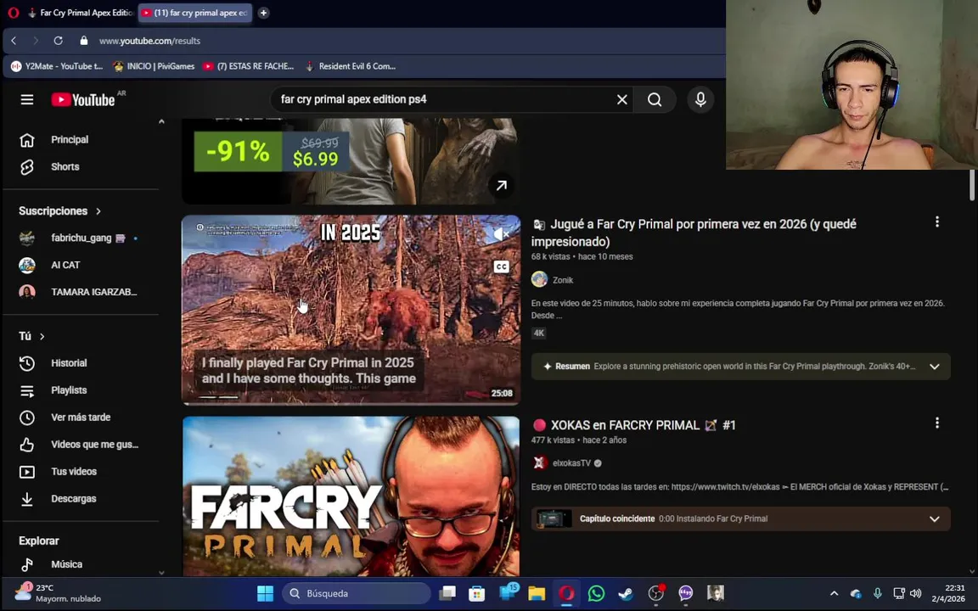Click the taskbar Búsqueda search box
The image size is (978, 611).
[357, 593]
